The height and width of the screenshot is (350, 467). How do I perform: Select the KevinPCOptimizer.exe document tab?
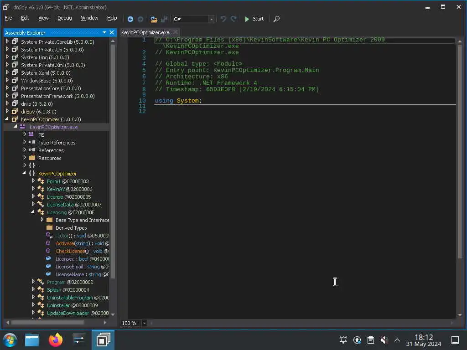[145, 32]
